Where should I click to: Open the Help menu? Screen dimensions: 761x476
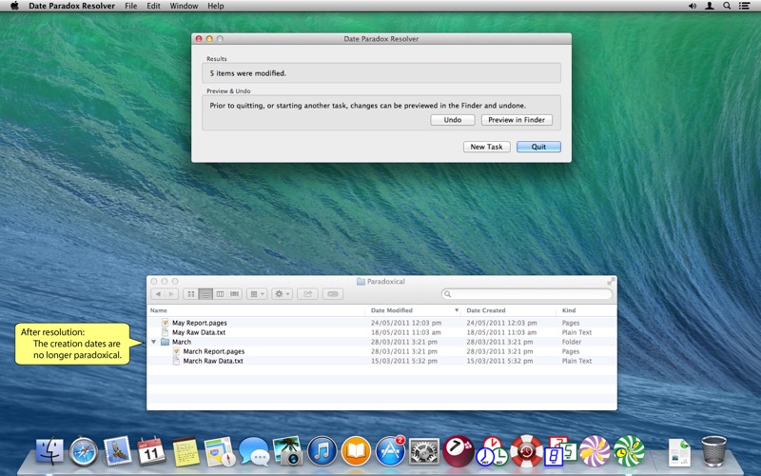pos(216,6)
